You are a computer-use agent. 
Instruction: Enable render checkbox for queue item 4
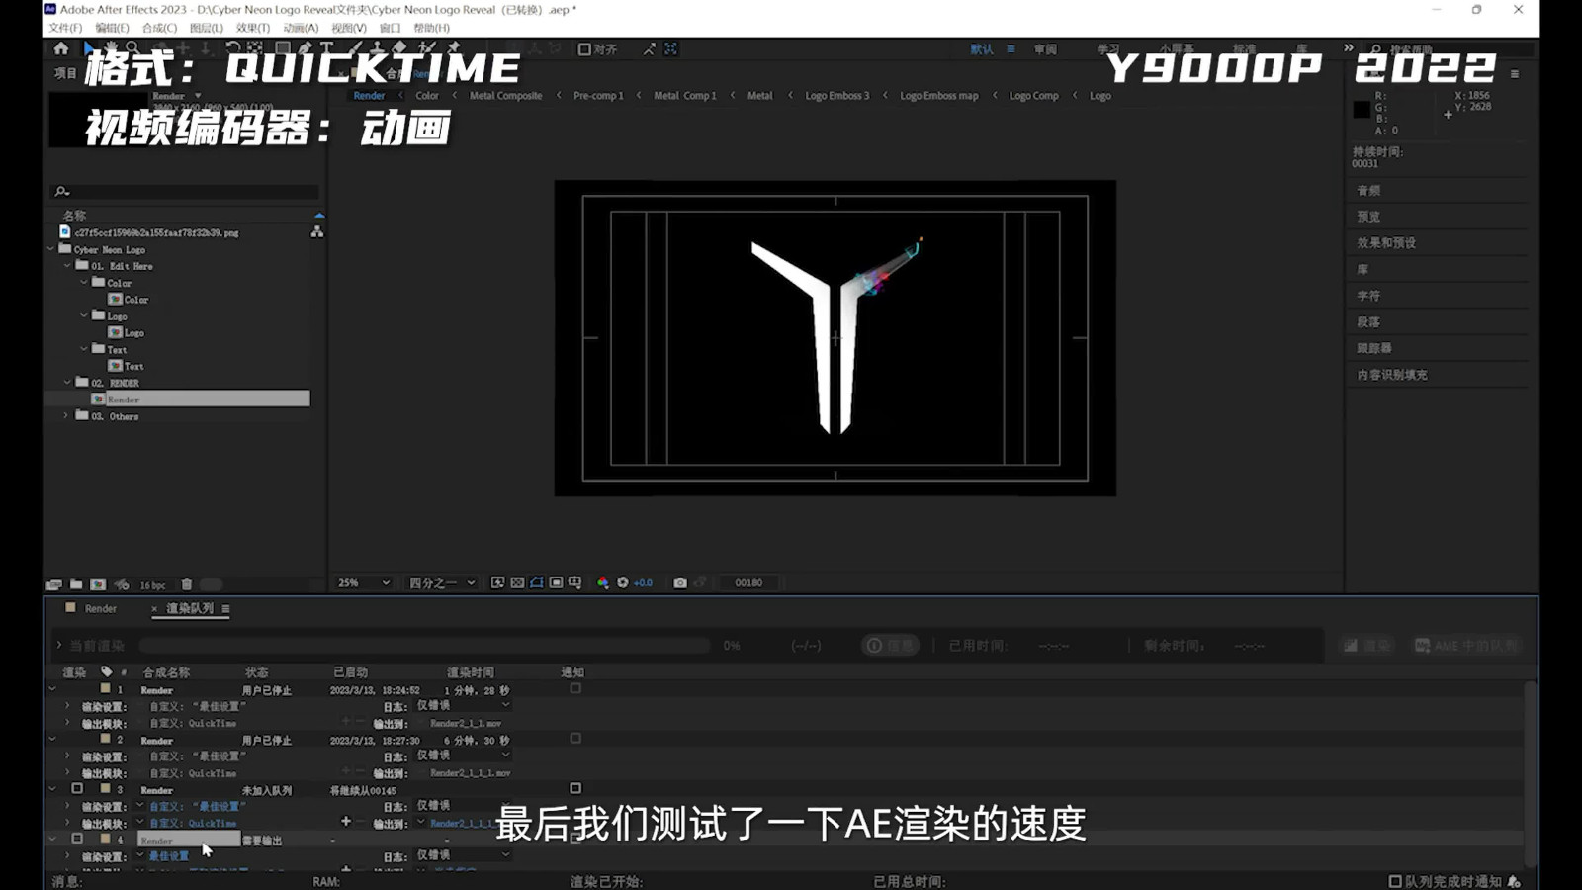77,839
